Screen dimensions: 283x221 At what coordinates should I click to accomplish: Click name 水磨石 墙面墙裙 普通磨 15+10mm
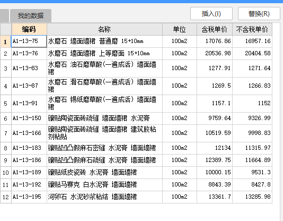(x=104, y=41)
